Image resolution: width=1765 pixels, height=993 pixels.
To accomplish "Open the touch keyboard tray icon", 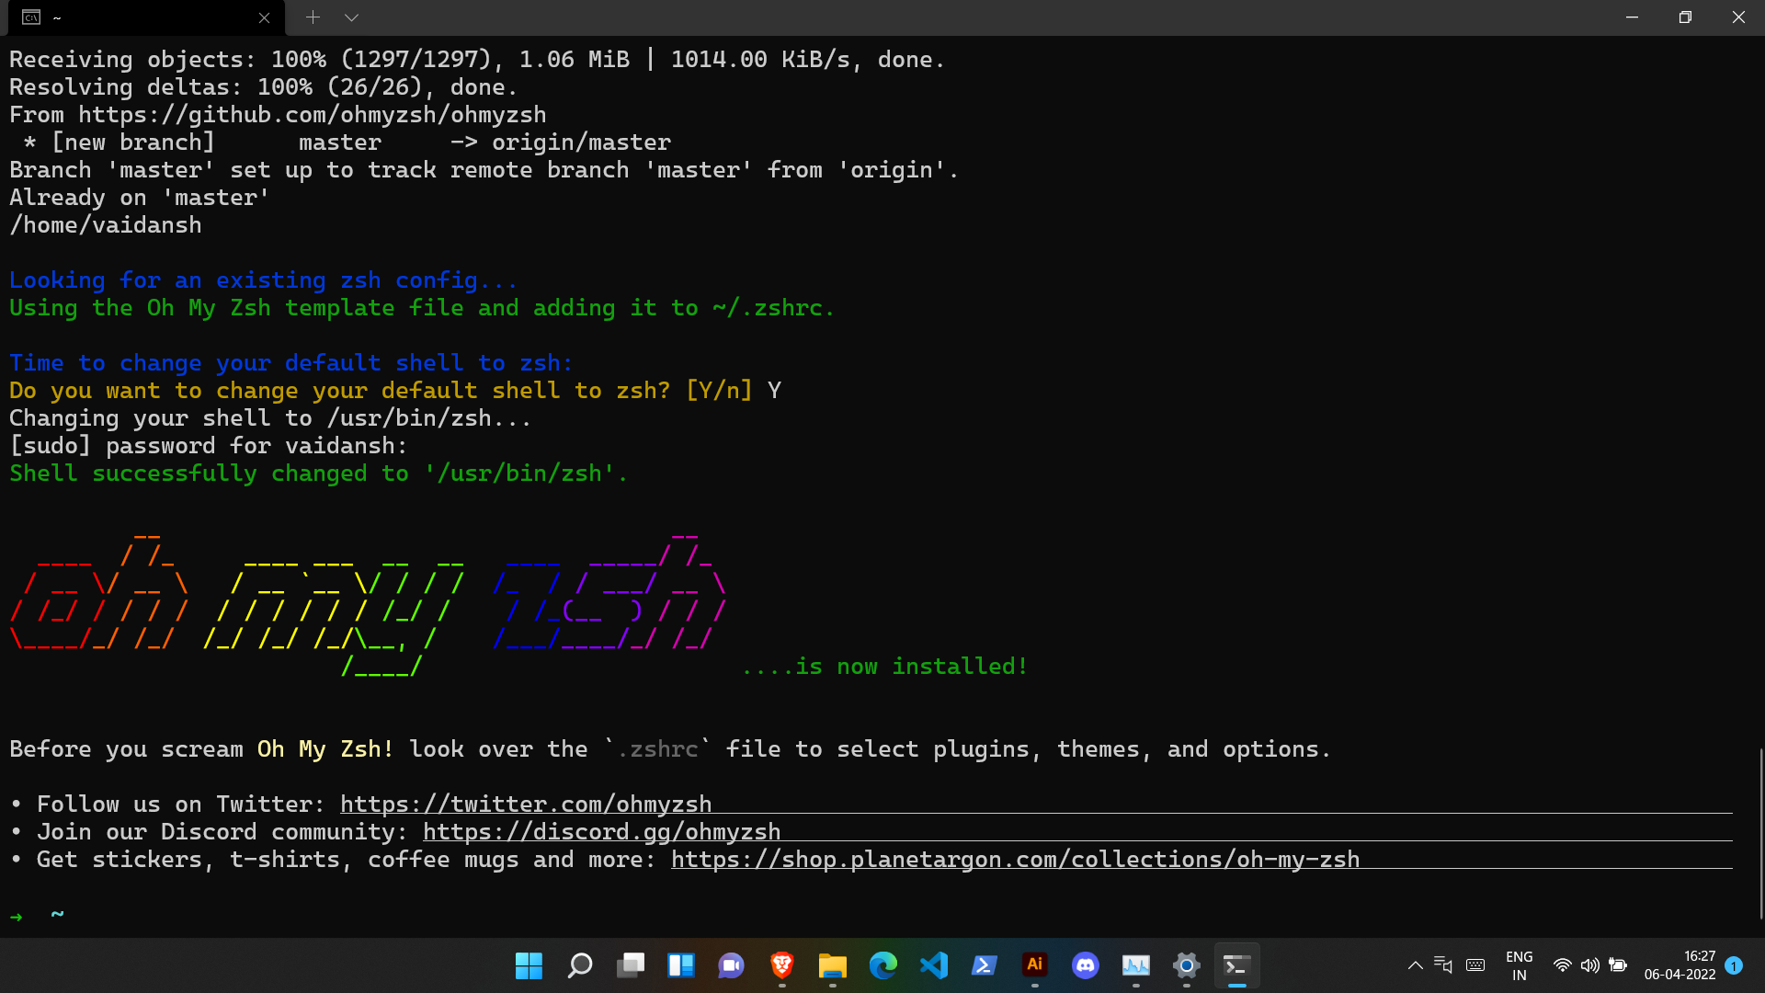I will pyautogui.click(x=1475, y=965).
